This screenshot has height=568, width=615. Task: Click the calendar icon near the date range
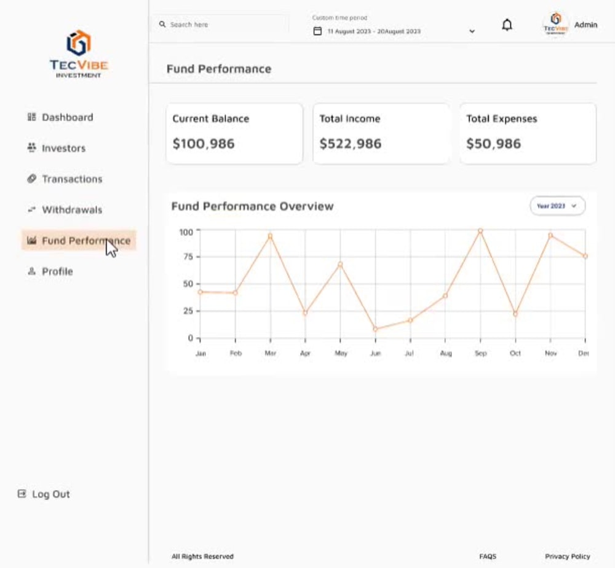point(318,29)
